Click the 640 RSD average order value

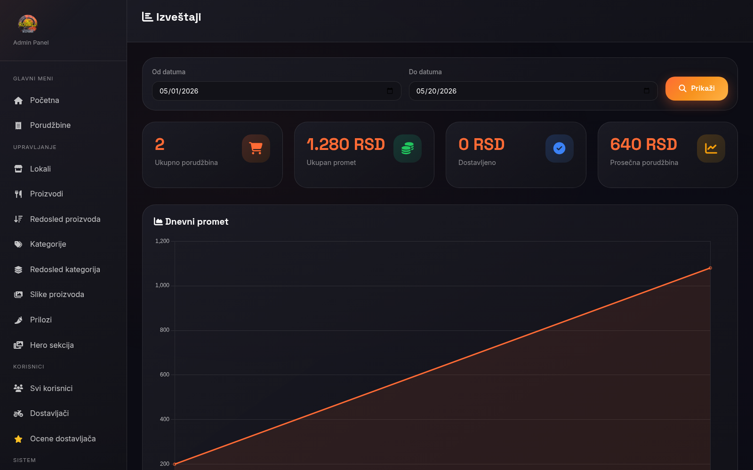pos(644,144)
